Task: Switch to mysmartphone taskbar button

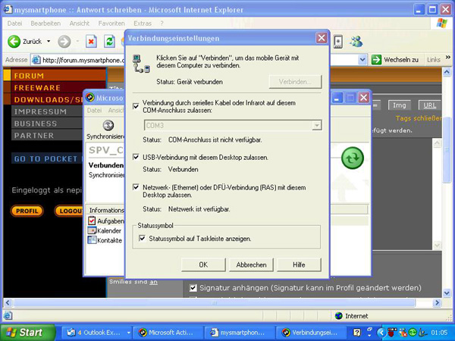Action: (240, 333)
